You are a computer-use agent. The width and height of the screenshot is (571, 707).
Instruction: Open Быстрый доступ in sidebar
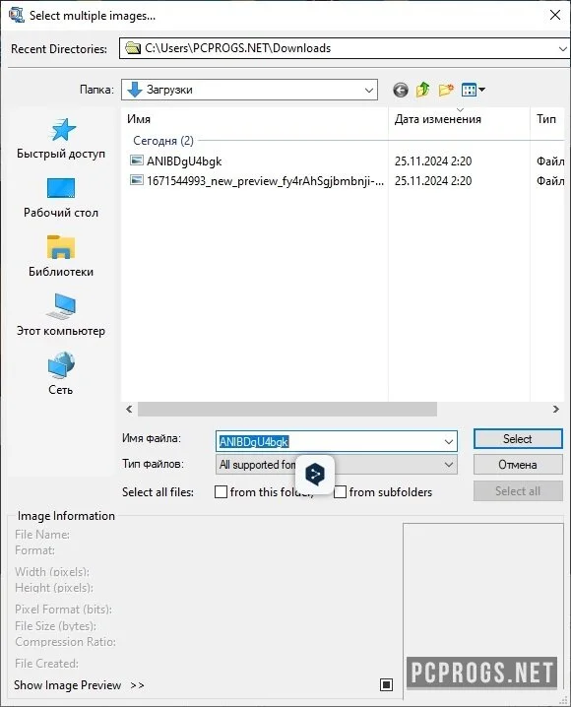pos(61,139)
